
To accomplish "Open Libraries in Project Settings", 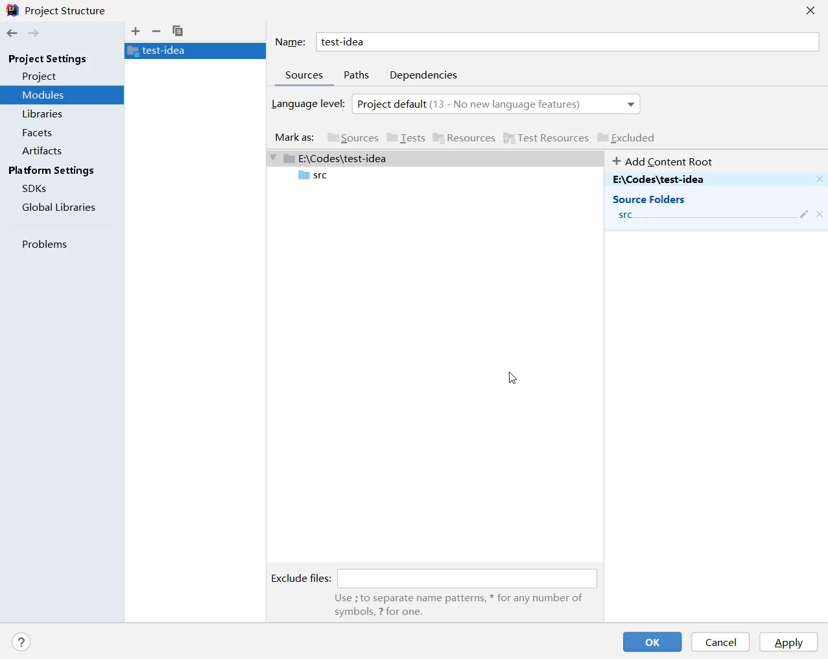I will click(42, 114).
